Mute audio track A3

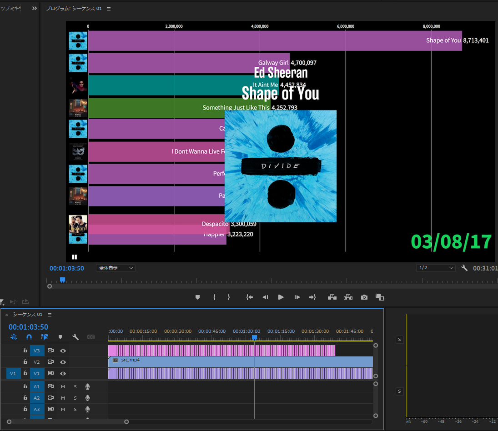pos(63,410)
